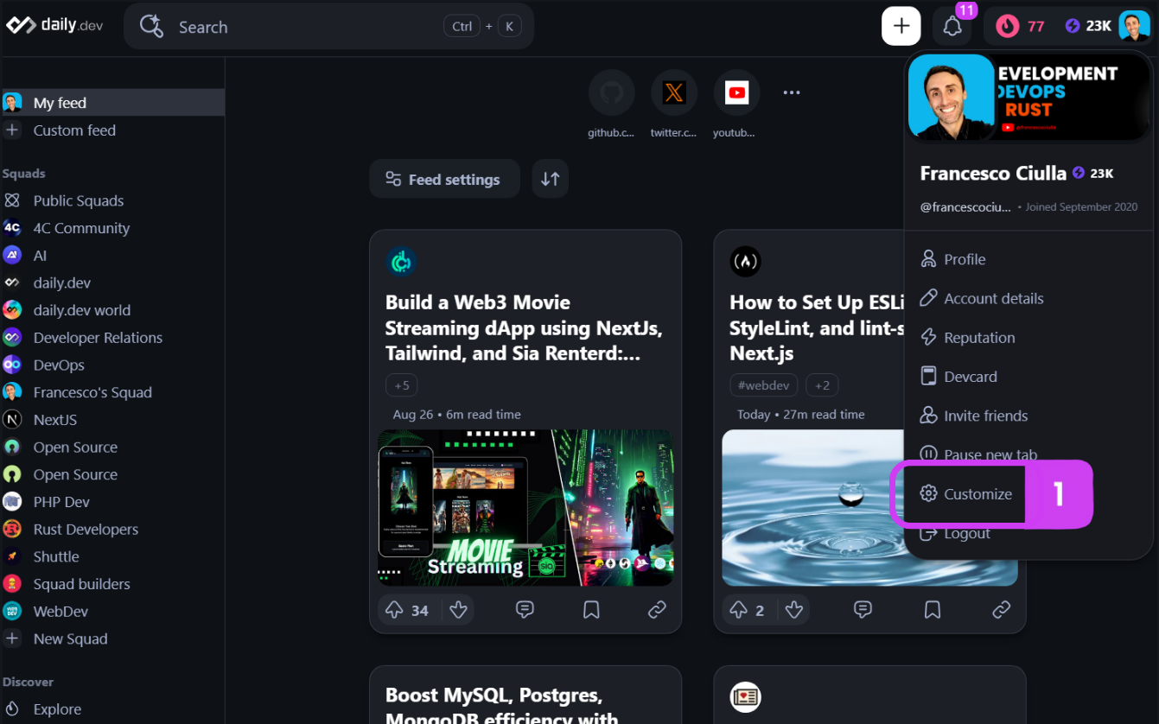Bookmark the ESLint Next.js post
Viewport: 1159px width, 724px height.
[933, 610]
